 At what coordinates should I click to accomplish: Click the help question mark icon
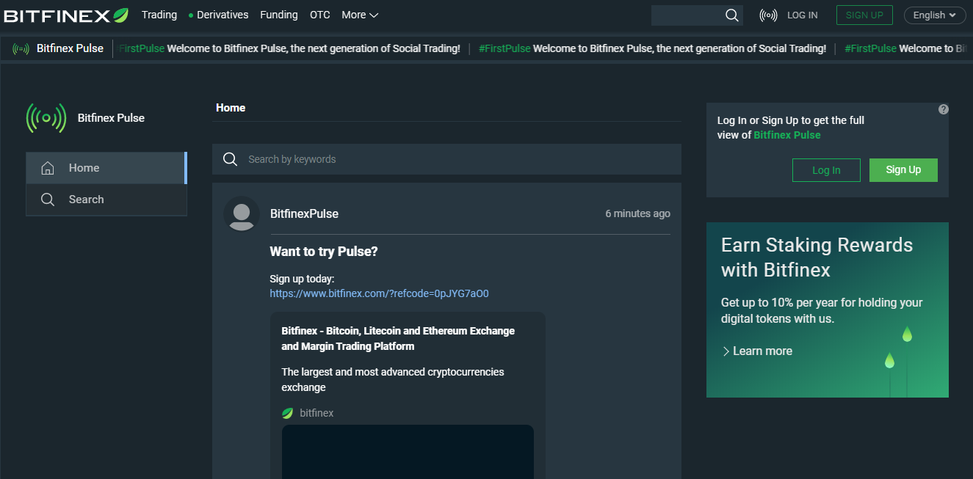(x=944, y=109)
